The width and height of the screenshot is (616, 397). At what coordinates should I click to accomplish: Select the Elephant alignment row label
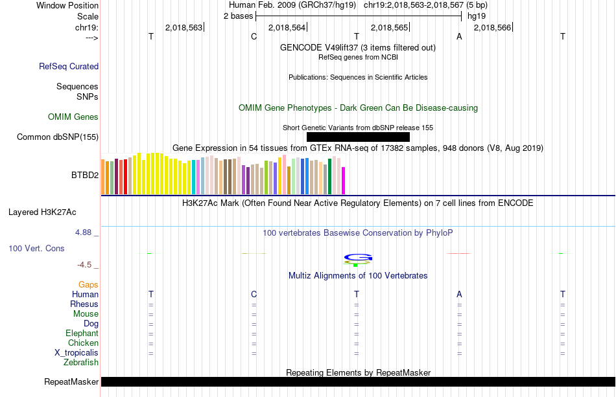pyautogui.click(x=82, y=333)
